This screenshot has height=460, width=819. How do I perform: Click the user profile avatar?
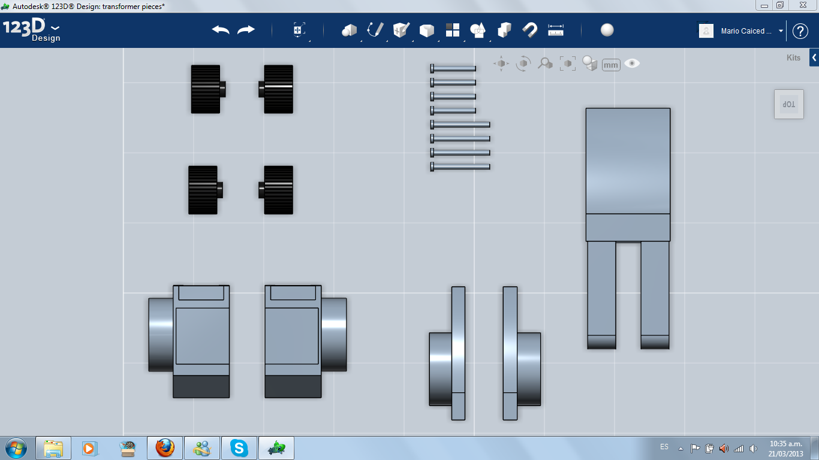pyautogui.click(x=706, y=31)
